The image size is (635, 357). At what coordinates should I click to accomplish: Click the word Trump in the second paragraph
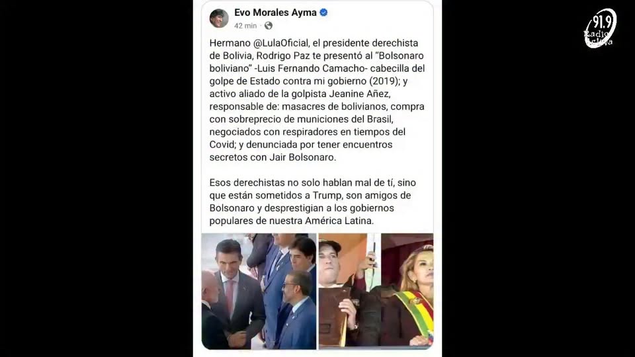tap(327, 196)
